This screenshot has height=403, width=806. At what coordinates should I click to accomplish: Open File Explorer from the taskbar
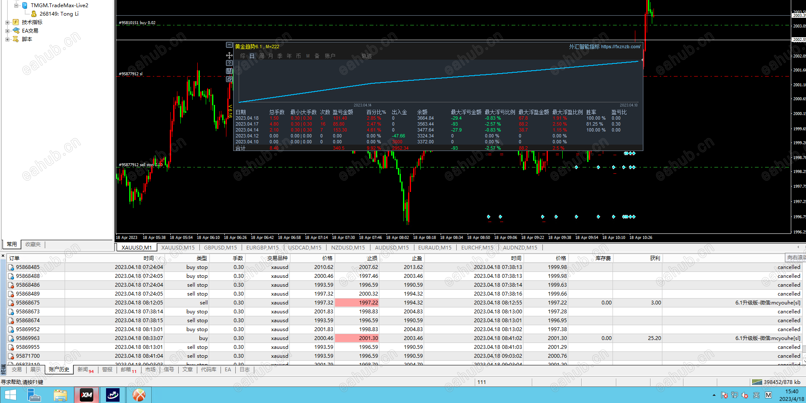pos(60,395)
